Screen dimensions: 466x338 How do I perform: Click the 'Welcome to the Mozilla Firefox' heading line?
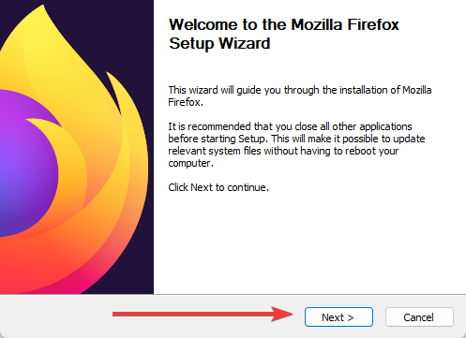pos(284,24)
